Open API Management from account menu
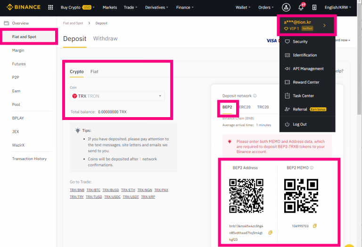Image resolution: width=362 pixels, height=247 pixels. [308, 69]
